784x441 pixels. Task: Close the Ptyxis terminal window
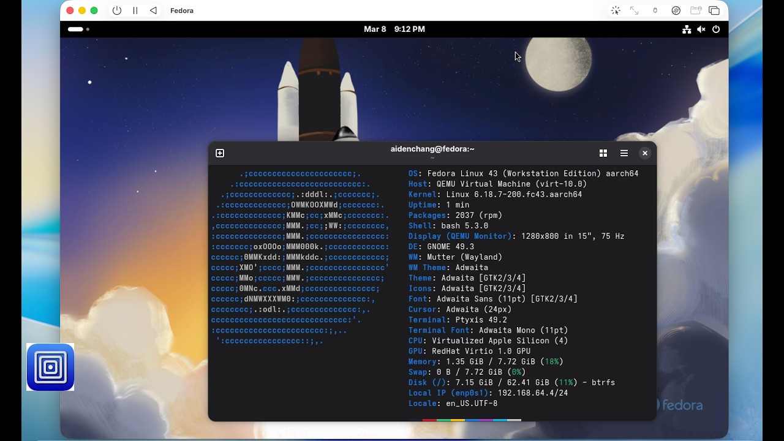645,153
